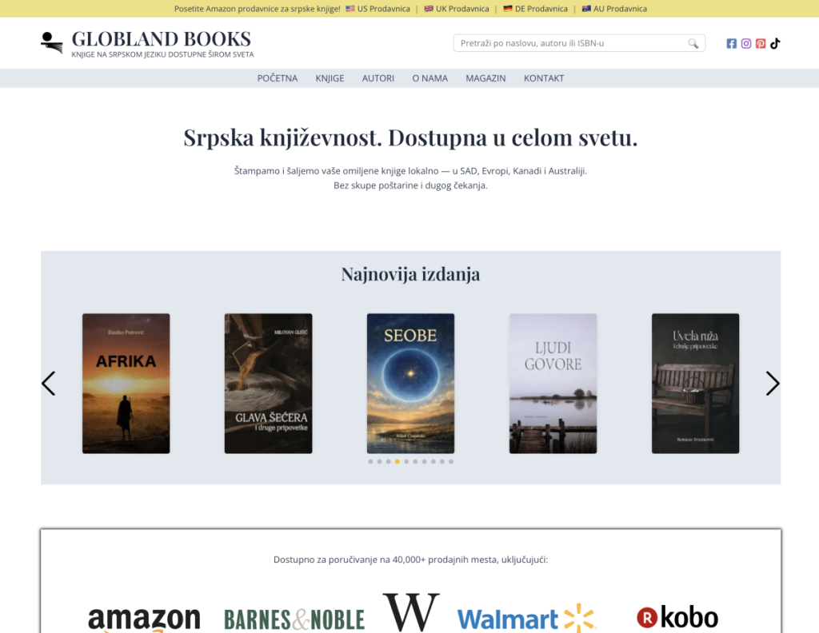Click the Rakuten Kobo logo

click(x=677, y=617)
